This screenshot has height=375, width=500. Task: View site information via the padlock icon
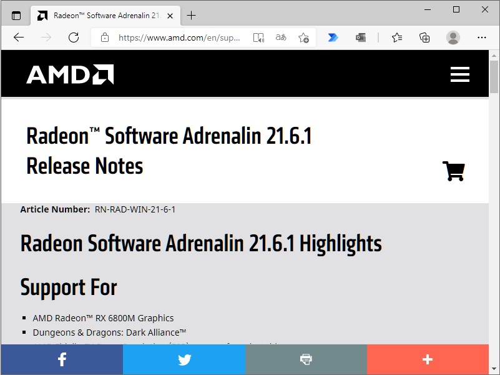[x=105, y=37]
